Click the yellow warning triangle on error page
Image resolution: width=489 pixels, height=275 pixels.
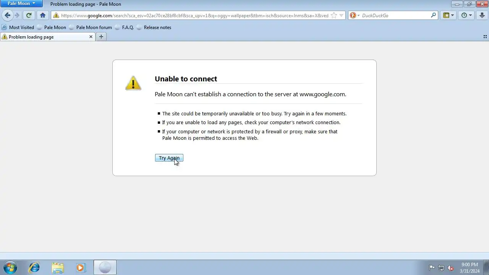(x=133, y=83)
